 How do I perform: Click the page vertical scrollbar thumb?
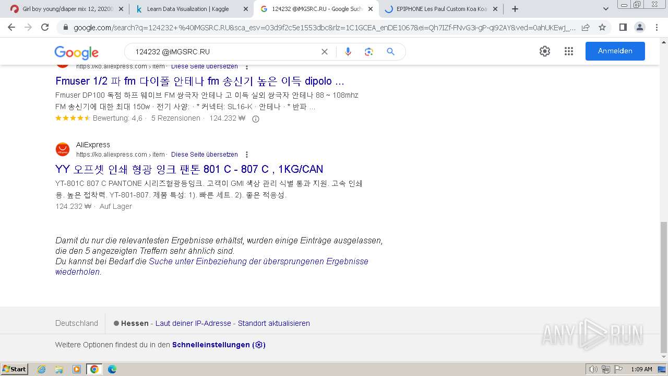[x=664, y=287]
